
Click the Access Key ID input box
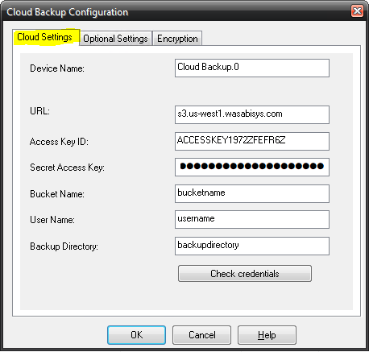pos(252,141)
